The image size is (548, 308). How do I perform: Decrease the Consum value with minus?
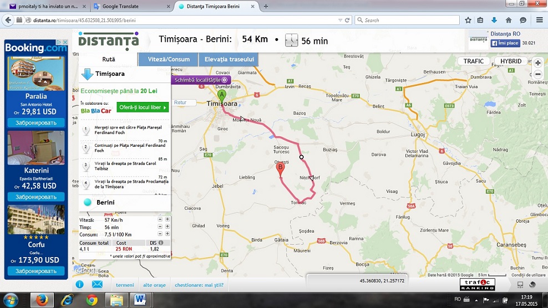(x=160, y=234)
